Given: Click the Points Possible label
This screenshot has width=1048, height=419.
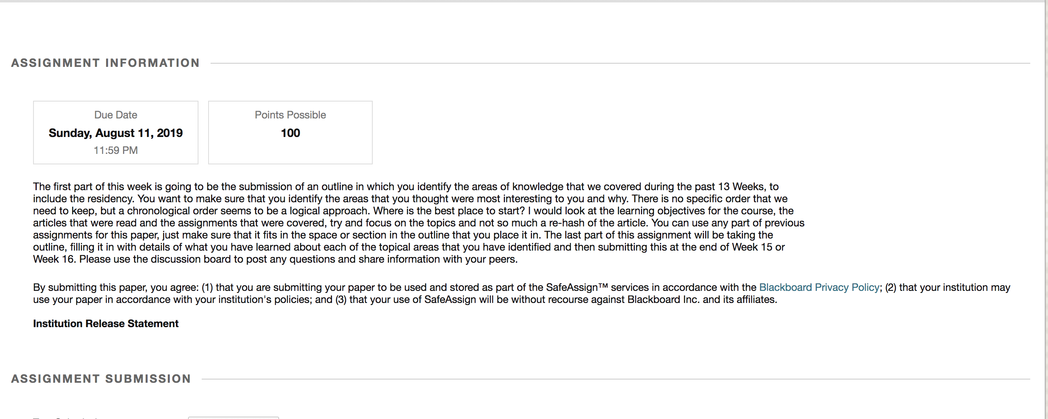Looking at the screenshot, I should [x=290, y=115].
